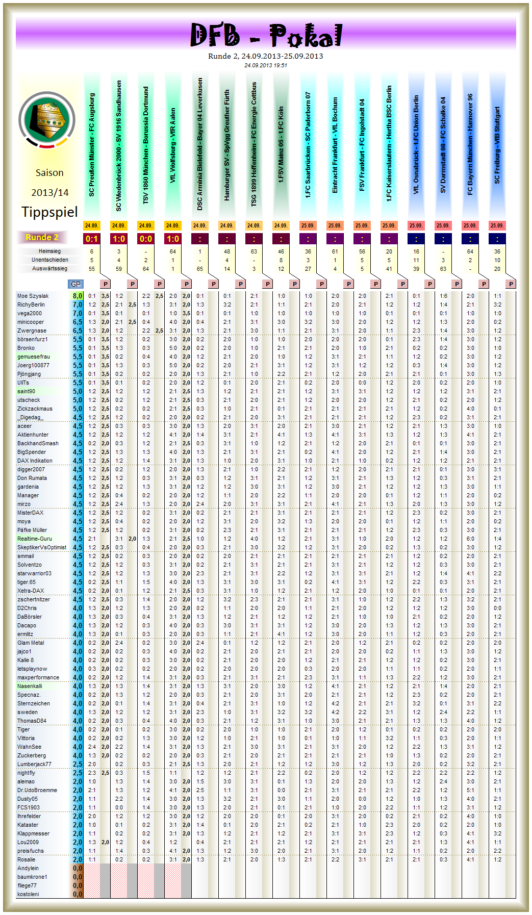Click the 8,0 points value for Moe Szyslak
This screenshot has width=532, height=915.
tap(77, 296)
